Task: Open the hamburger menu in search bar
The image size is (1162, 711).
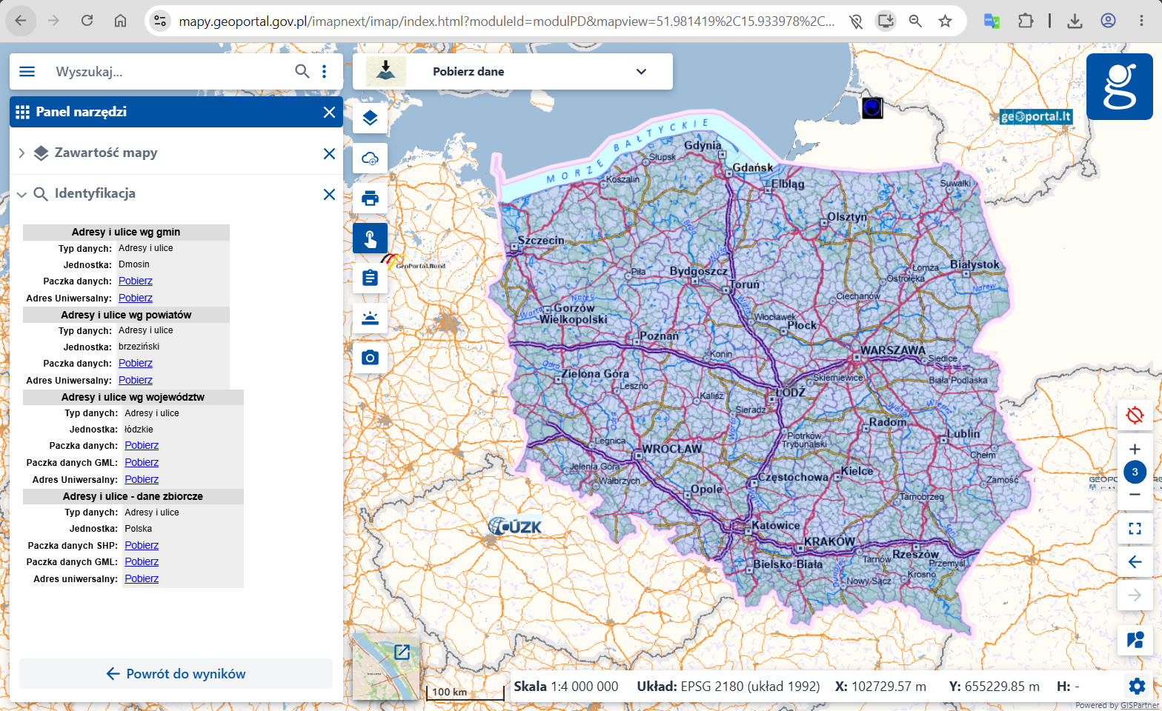Action: click(x=27, y=71)
